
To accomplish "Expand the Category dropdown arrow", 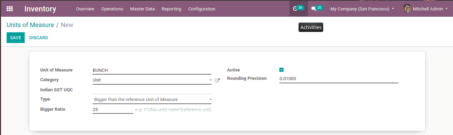I will [x=210, y=80].
